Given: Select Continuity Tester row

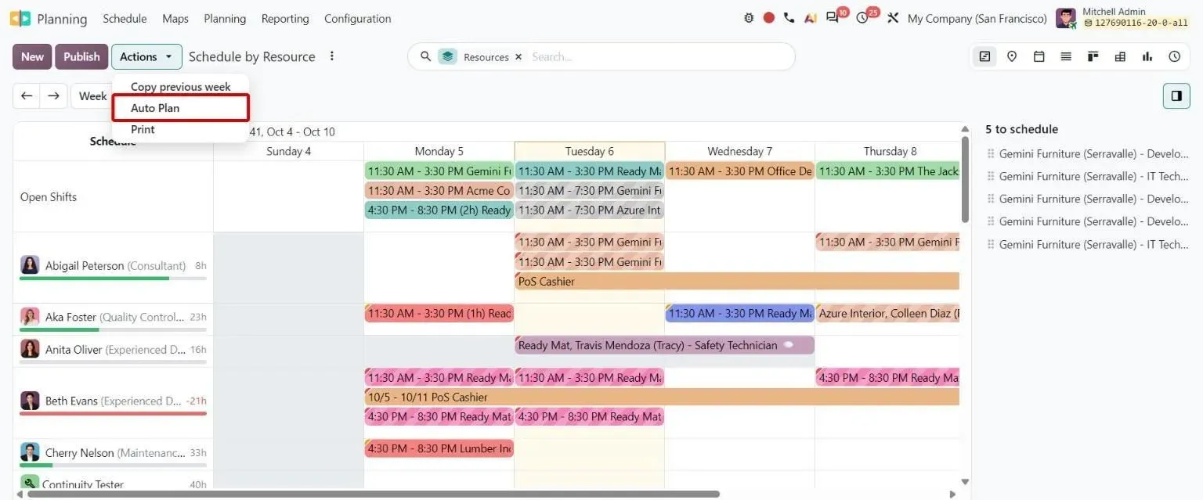Looking at the screenshot, I should (x=114, y=484).
